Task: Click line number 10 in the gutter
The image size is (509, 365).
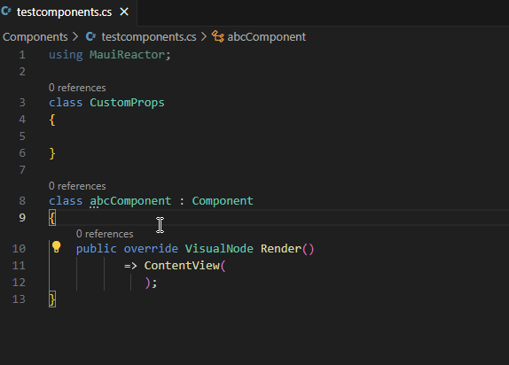Action: pos(19,249)
